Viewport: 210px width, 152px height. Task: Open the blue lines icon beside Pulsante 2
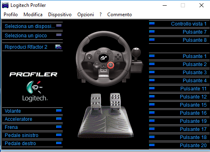(x=152, y=64)
